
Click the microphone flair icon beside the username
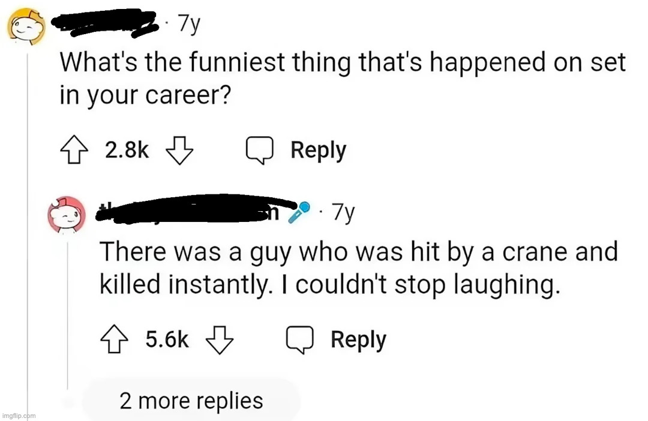[299, 212]
